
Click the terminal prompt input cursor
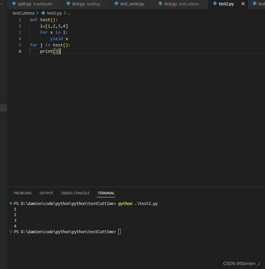point(119,232)
